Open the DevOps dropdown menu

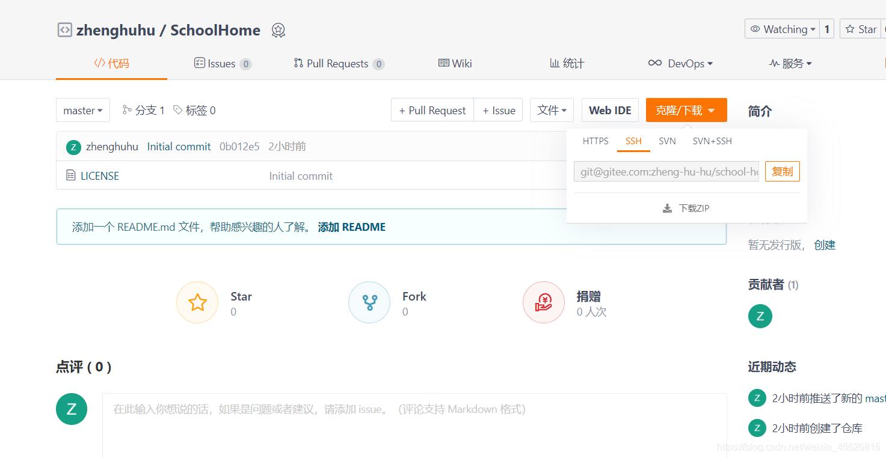(680, 64)
